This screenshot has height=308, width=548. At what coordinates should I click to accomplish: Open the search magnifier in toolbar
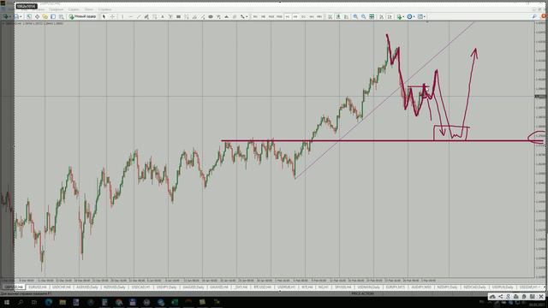point(534,16)
